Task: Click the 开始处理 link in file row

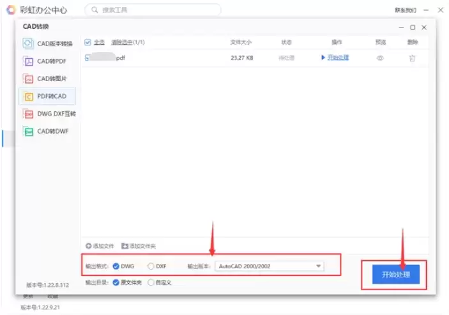Action: coord(335,58)
